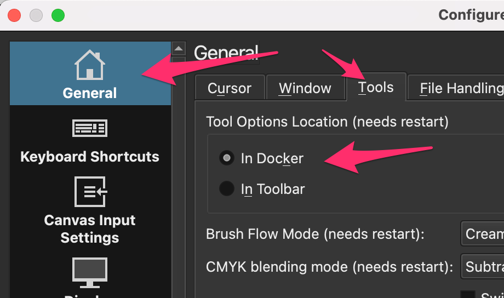Click the General house icon
The image size is (504, 298).
click(x=90, y=65)
